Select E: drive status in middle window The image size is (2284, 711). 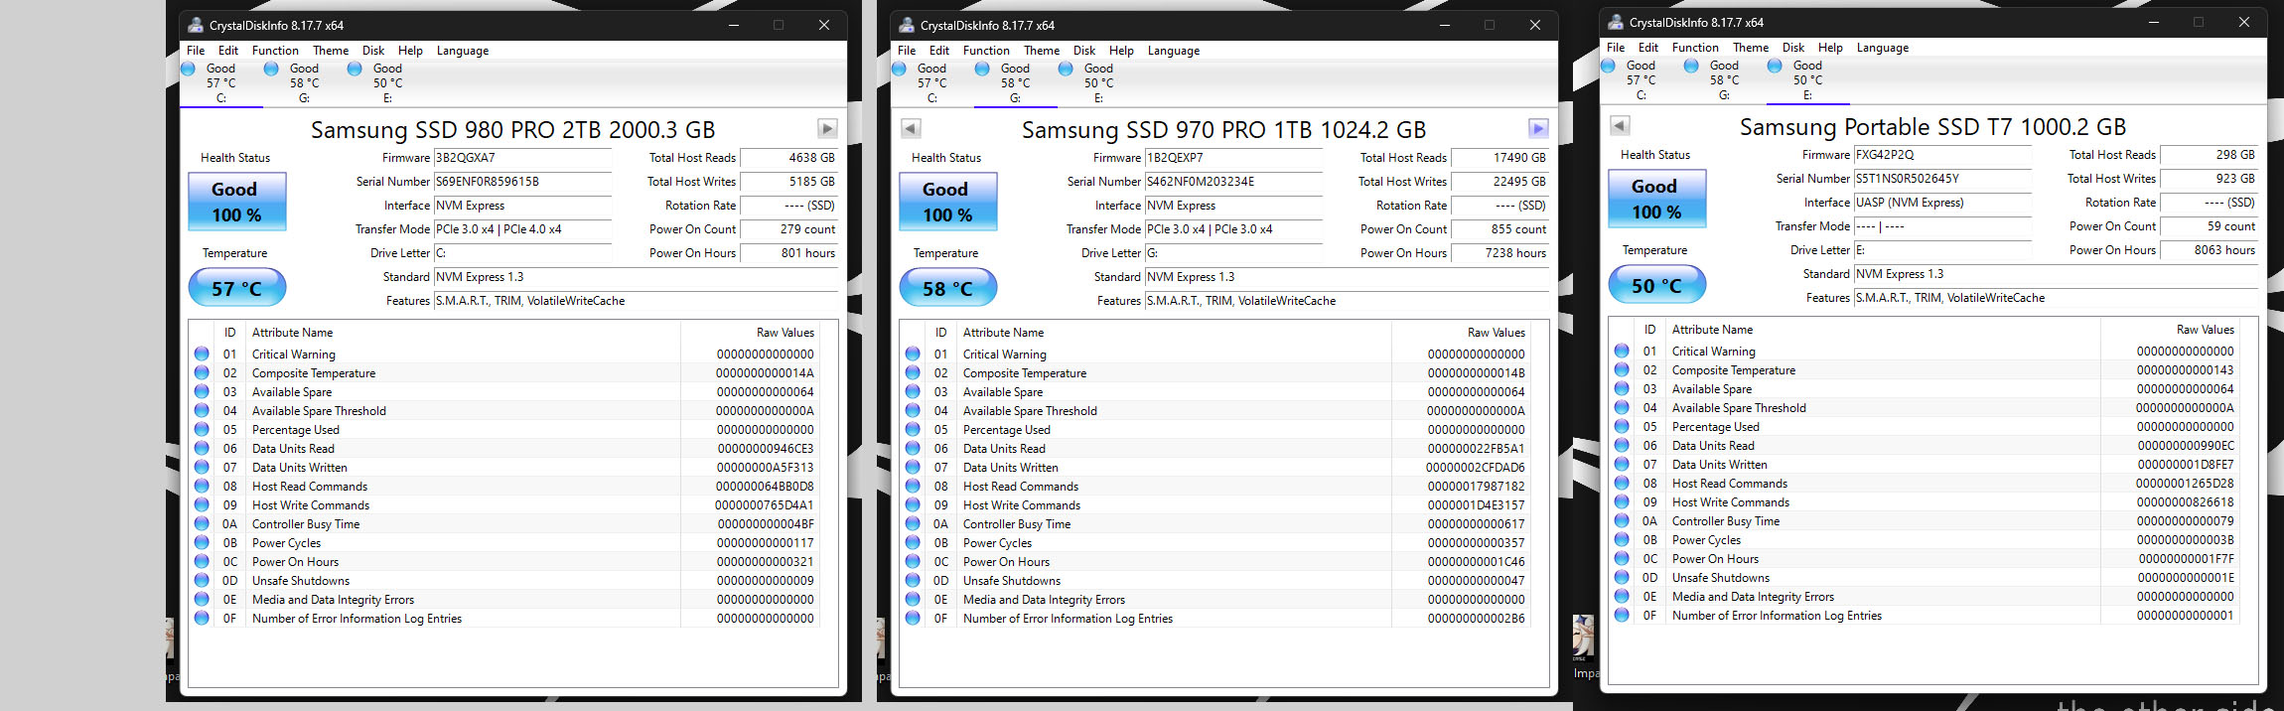coord(1098,83)
